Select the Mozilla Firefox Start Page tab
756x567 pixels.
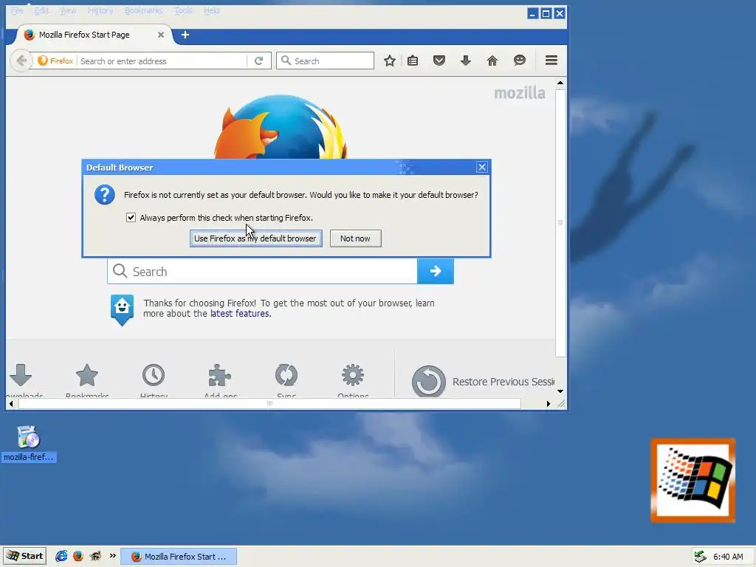[94, 35]
